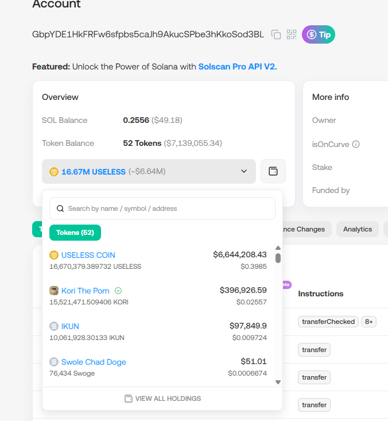Click the account address text GbpYDE1Hk...
Screen dimensions: 388x421
pyautogui.click(x=148, y=34)
